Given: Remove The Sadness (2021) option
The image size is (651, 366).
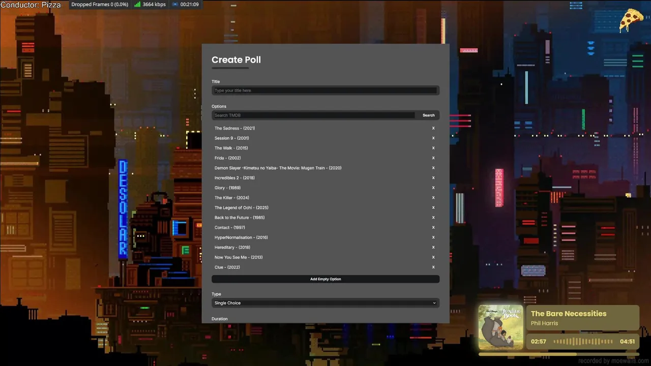Looking at the screenshot, I should (433, 128).
